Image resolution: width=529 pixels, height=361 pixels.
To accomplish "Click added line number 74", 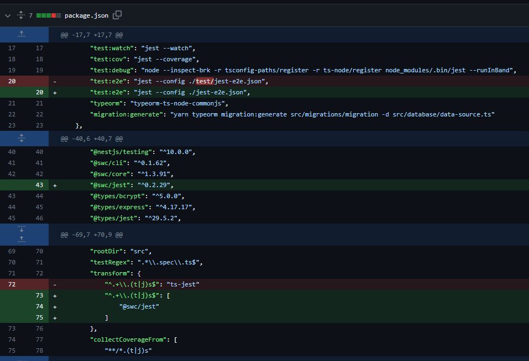I will (39, 306).
